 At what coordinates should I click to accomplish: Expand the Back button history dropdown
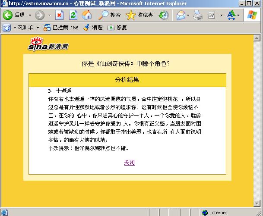coord(29,16)
